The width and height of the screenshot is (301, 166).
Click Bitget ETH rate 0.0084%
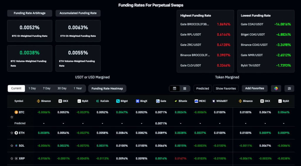(x=122, y=133)
